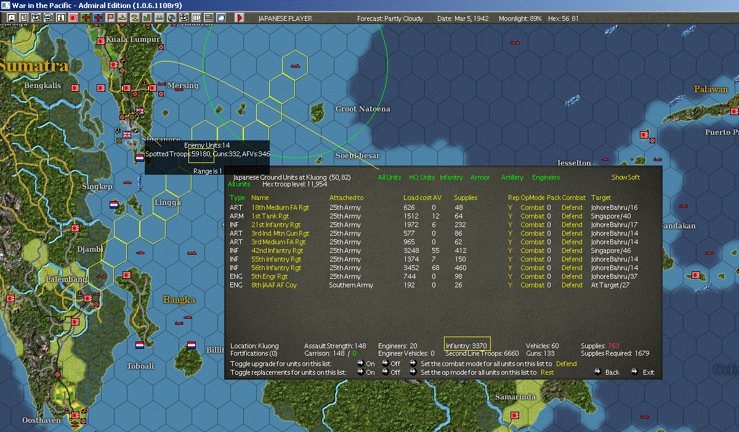Click the green industry silhouette icon
This screenshot has height=432, width=739.
point(147,18)
